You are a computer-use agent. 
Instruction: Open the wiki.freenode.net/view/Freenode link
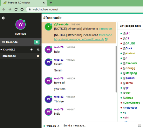tap(79, 39)
